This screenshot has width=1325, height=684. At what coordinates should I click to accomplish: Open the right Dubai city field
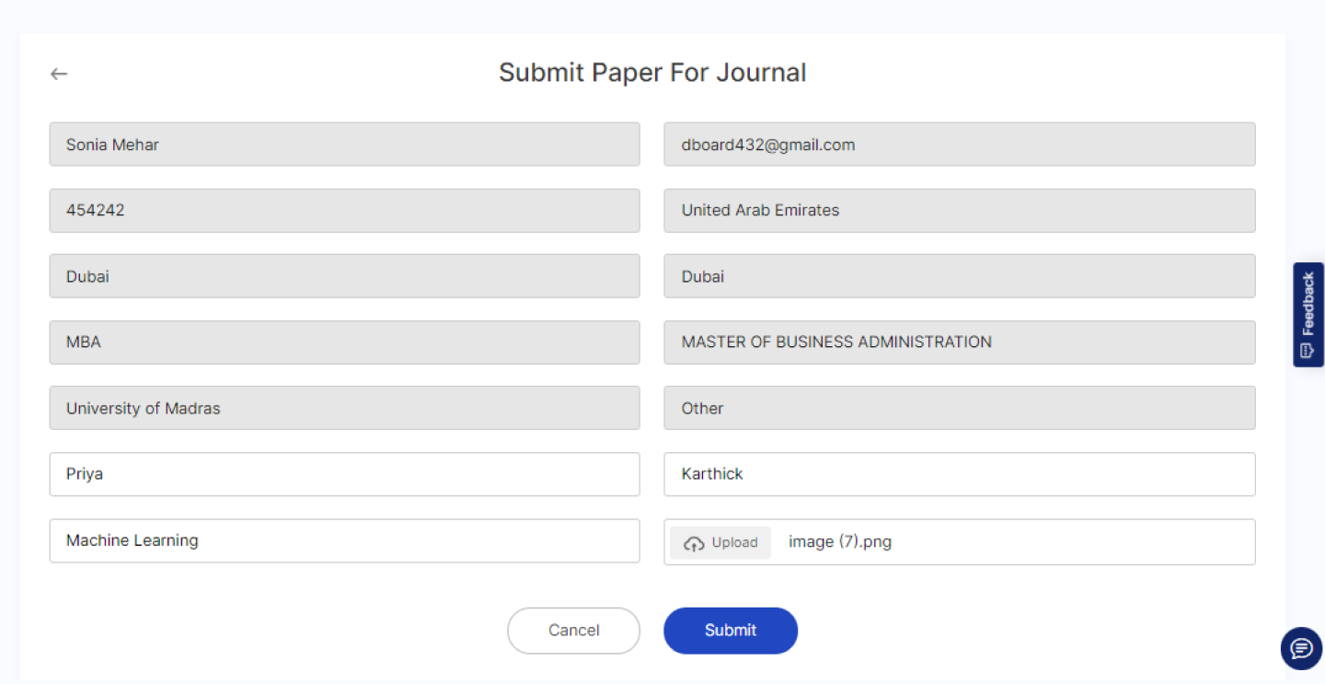(959, 276)
